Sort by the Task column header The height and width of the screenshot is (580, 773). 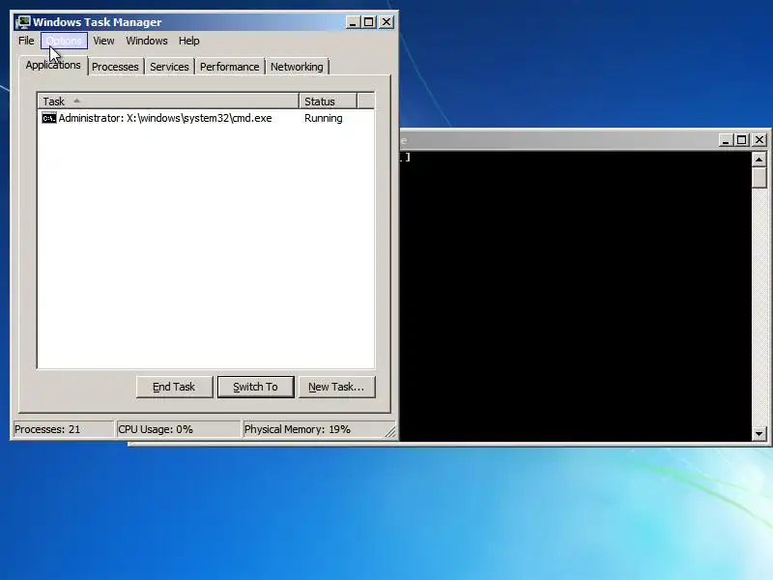(168, 101)
